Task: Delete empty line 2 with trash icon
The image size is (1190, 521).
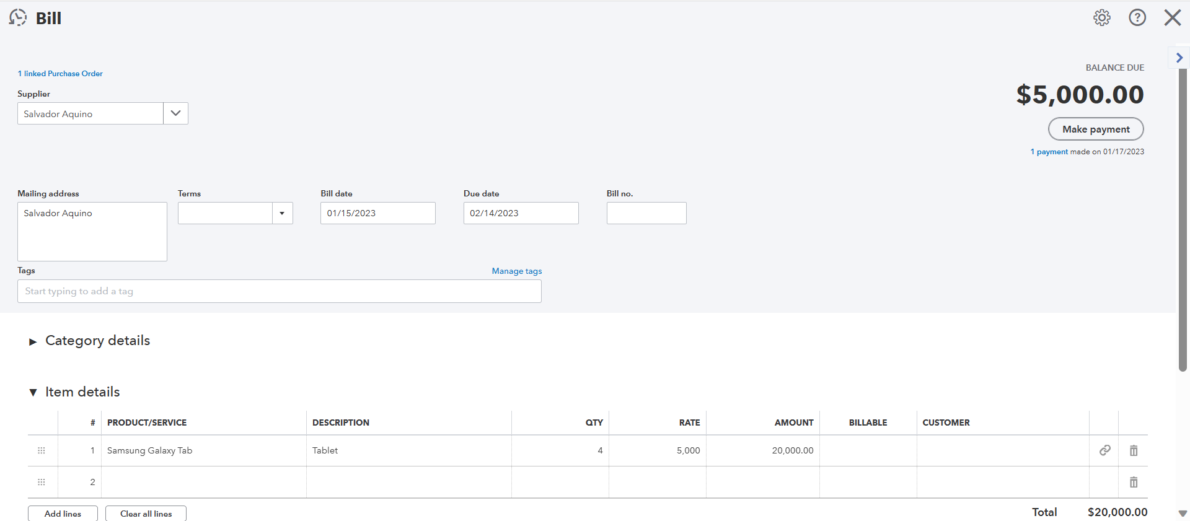Action: 1133,482
